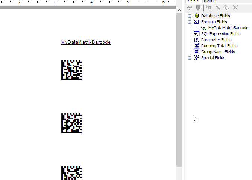This screenshot has height=180, width=252.
Task: Switch to the Fields tab
Action: pos(193,1)
